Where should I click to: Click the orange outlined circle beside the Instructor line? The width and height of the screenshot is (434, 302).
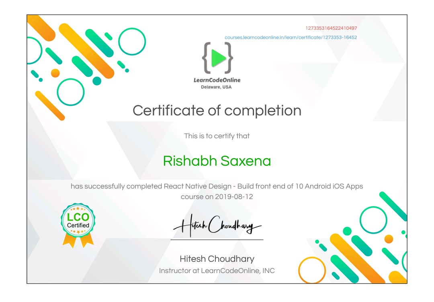(x=312, y=270)
